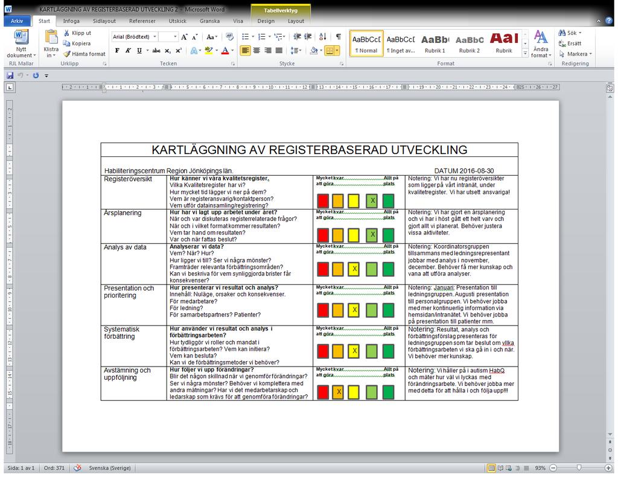
Task: Open Ersätt (Replace) tool
Action: point(570,43)
